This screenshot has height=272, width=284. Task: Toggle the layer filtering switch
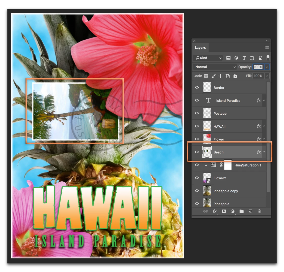pyautogui.click(x=268, y=58)
